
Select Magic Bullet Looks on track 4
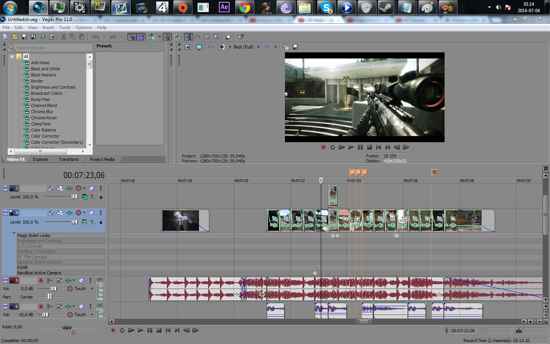pos(61,235)
